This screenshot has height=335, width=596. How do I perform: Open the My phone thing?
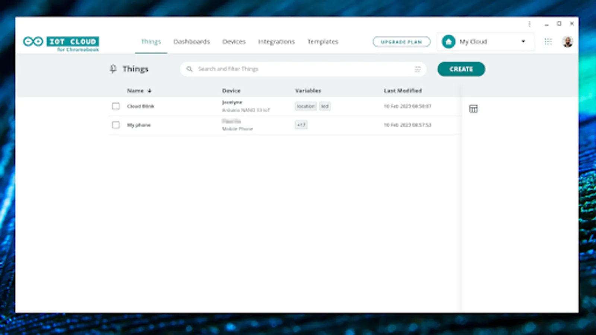(x=139, y=125)
